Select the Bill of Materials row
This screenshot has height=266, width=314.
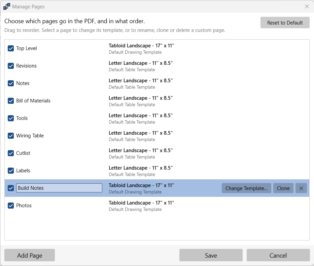[x=157, y=101]
